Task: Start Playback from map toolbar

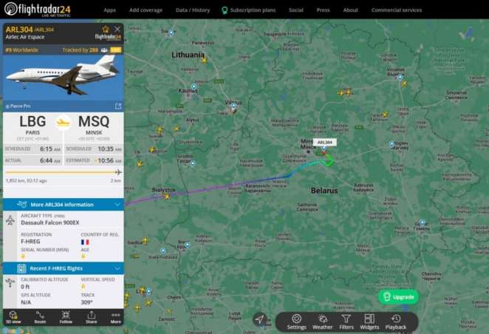Action: click(x=396, y=322)
